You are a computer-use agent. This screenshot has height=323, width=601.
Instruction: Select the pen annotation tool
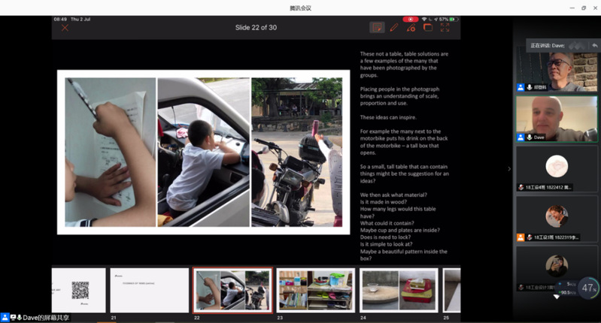(x=394, y=28)
